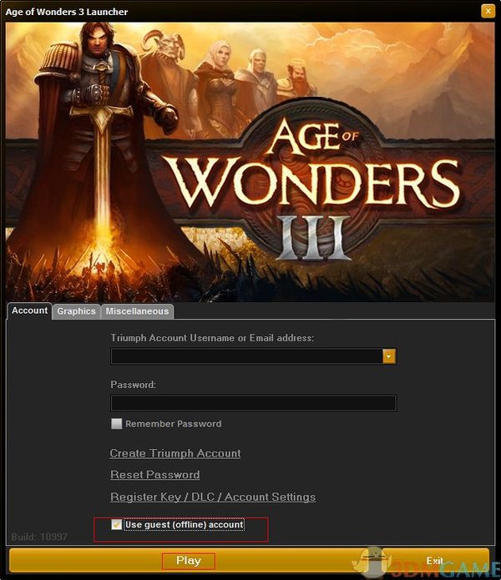501x580 pixels.
Task: Click the Build 10997 version label
Action: tap(39, 537)
